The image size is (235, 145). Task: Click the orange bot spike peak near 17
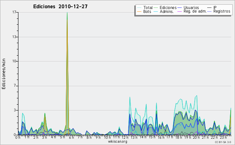[67, 20]
